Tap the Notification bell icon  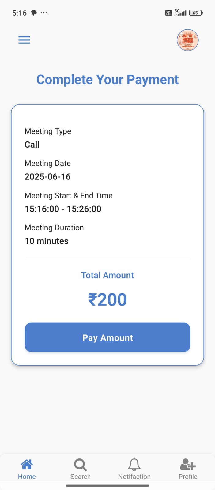pyautogui.click(x=134, y=465)
